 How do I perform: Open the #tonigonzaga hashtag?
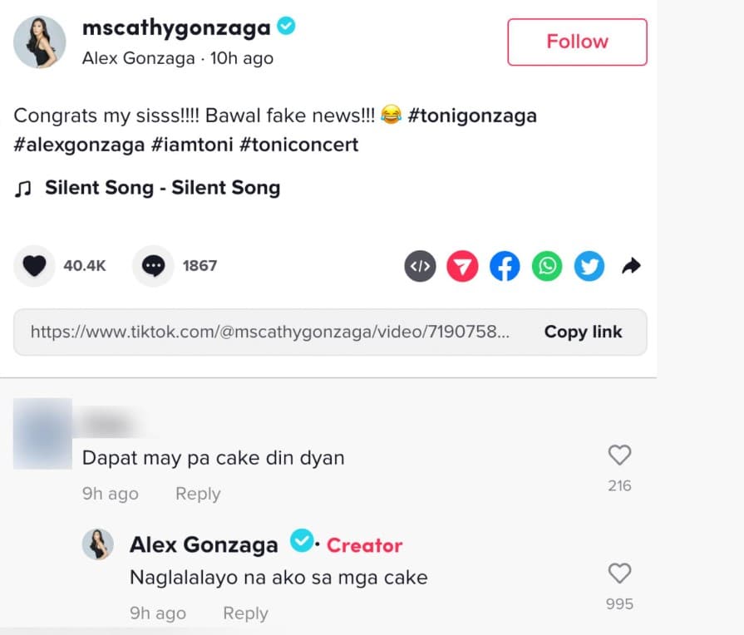pyautogui.click(x=472, y=116)
